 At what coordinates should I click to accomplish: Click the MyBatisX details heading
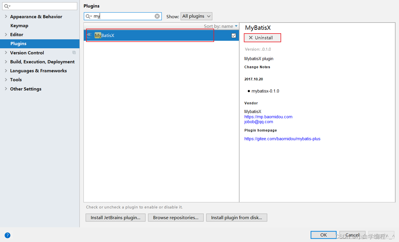pos(258,28)
